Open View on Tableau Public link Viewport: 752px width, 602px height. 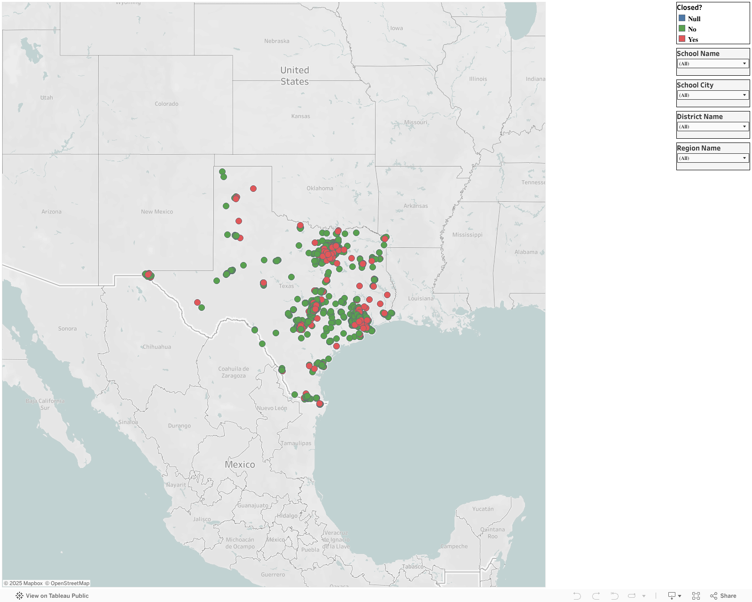[x=57, y=596]
